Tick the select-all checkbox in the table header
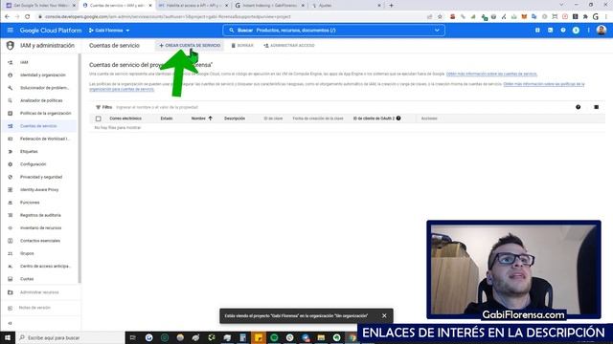The height and width of the screenshot is (344, 613). point(98,118)
